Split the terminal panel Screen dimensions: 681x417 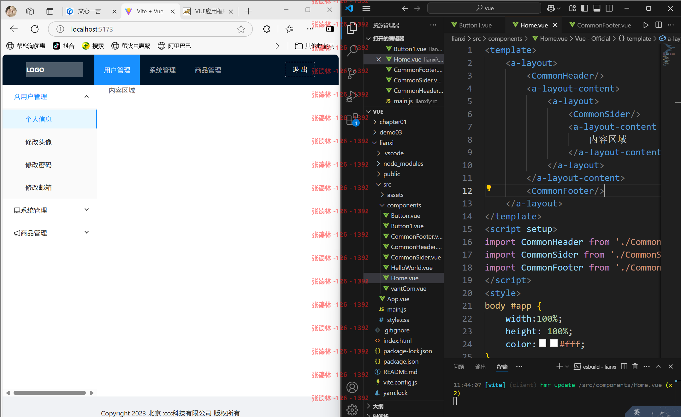(624, 366)
